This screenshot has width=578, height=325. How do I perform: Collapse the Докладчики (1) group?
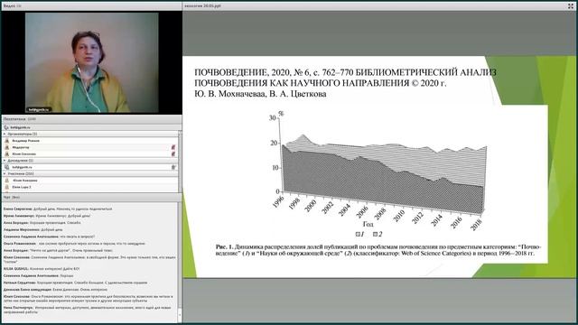(5, 161)
